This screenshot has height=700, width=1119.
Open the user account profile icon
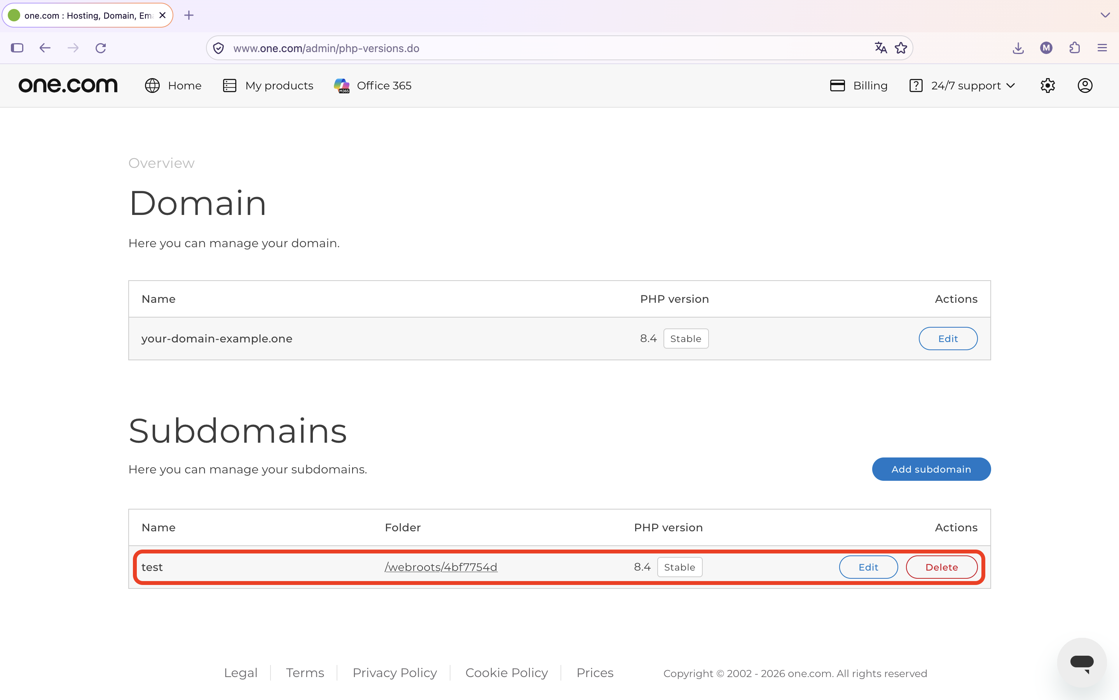pyautogui.click(x=1085, y=86)
